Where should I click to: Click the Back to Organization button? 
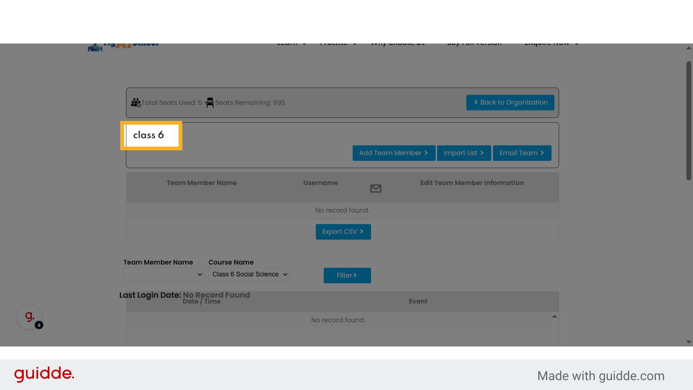click(510, 103)
